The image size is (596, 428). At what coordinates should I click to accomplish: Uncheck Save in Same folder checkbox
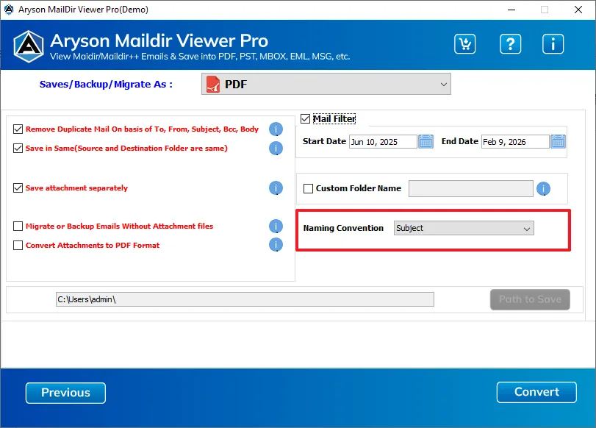click(18, 148)
